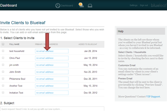This screenshot has height=111, width=167.
Task: Check the box for Chris Paul
Action: (x=3, y=58)
